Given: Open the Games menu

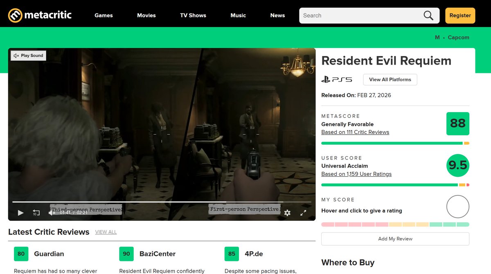Looking at the screenshot, I should (x=104, y=16).
